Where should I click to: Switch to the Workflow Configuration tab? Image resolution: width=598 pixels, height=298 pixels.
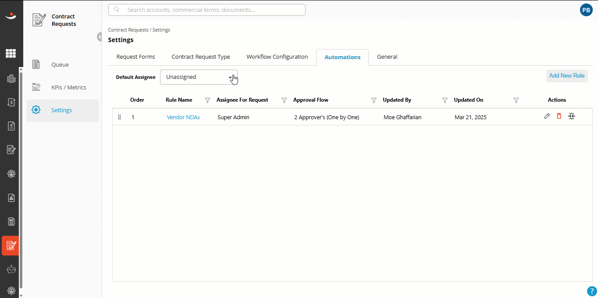[x=277, y=57]
